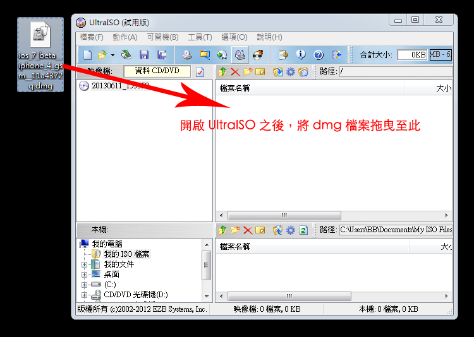Expand the CD/DVD 光碟機(D:) node
474x337 pixels.
click(84, 295)
